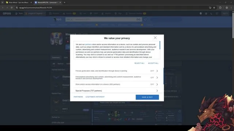Click the notification bell icon in the OP.GG header
This screenshot has height=131, width=234.
click(x=201, y=13)
